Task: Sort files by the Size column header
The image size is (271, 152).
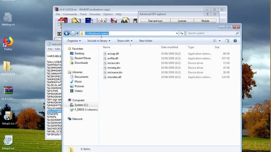Action: tap(217, 47)
